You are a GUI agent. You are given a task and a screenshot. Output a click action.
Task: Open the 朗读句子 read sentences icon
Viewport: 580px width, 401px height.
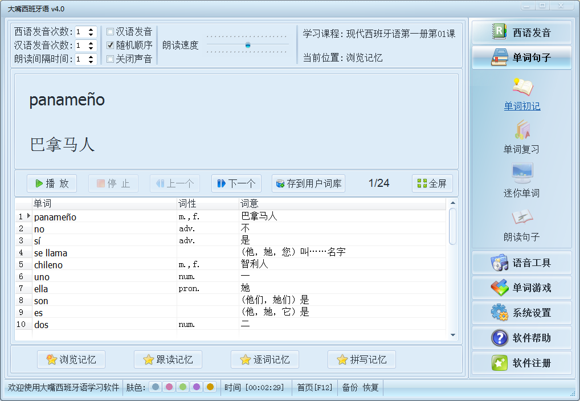pos(521,217)
